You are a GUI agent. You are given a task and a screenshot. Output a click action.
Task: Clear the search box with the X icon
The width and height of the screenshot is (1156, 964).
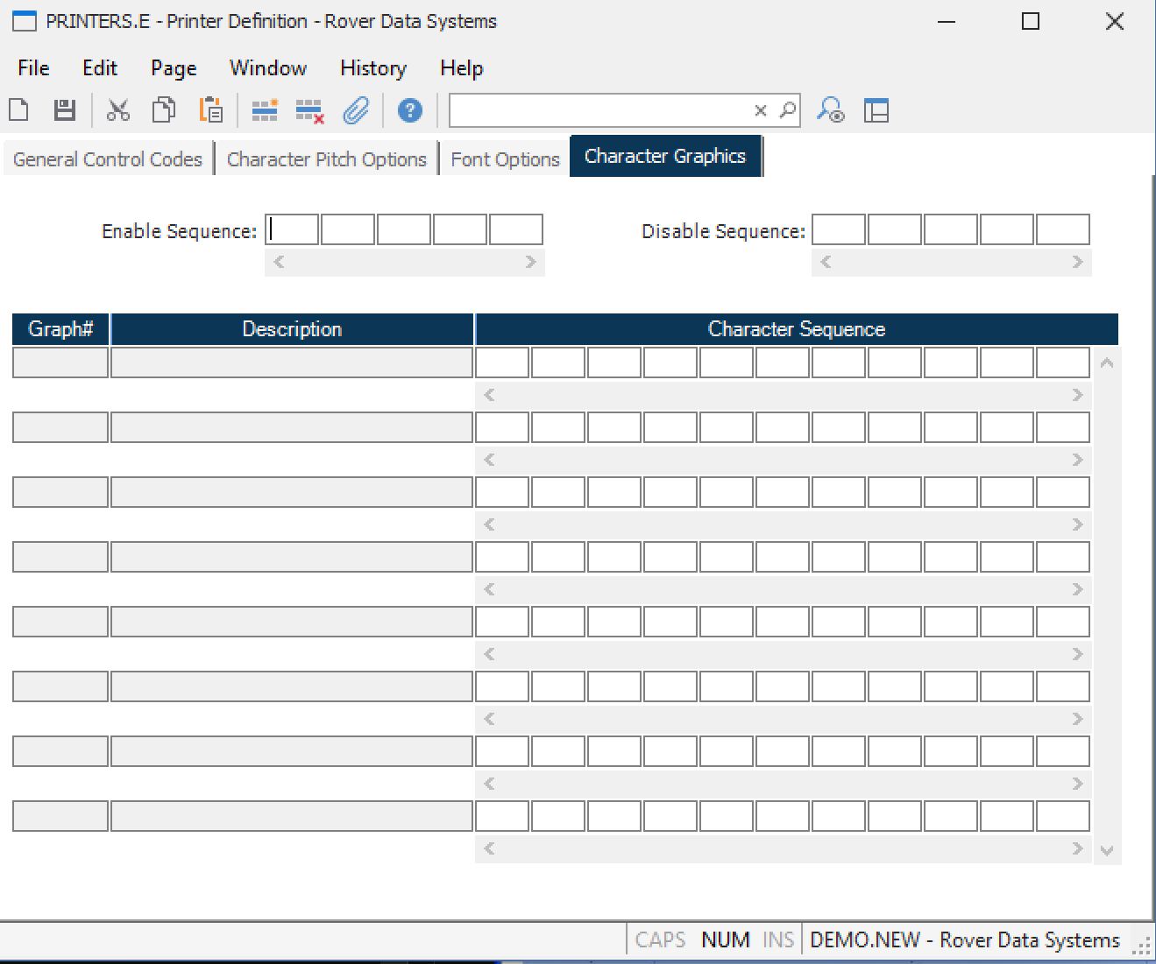point(761,110)
